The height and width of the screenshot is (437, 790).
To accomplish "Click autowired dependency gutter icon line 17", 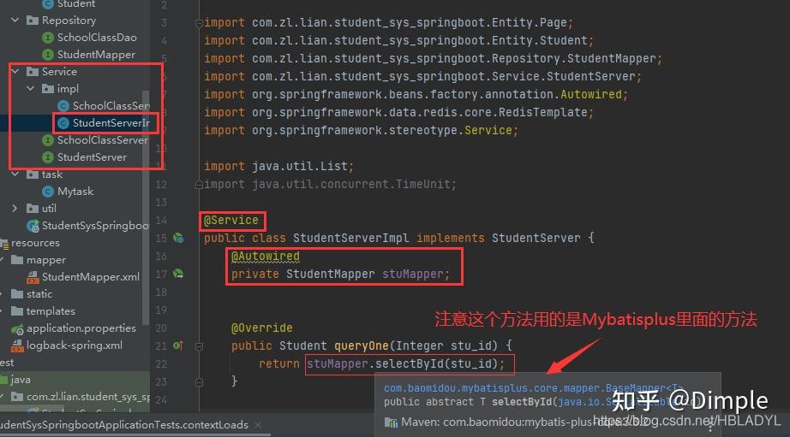I will point(178,274).
